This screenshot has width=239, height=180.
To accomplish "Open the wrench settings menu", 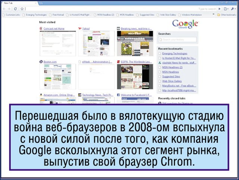I will click(233, 9).
